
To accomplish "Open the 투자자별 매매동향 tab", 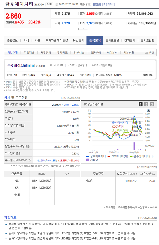I will pos(57,40).
